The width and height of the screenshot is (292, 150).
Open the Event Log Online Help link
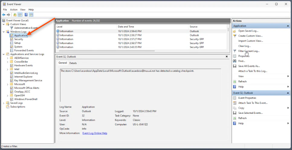click(x=95, y=133)
